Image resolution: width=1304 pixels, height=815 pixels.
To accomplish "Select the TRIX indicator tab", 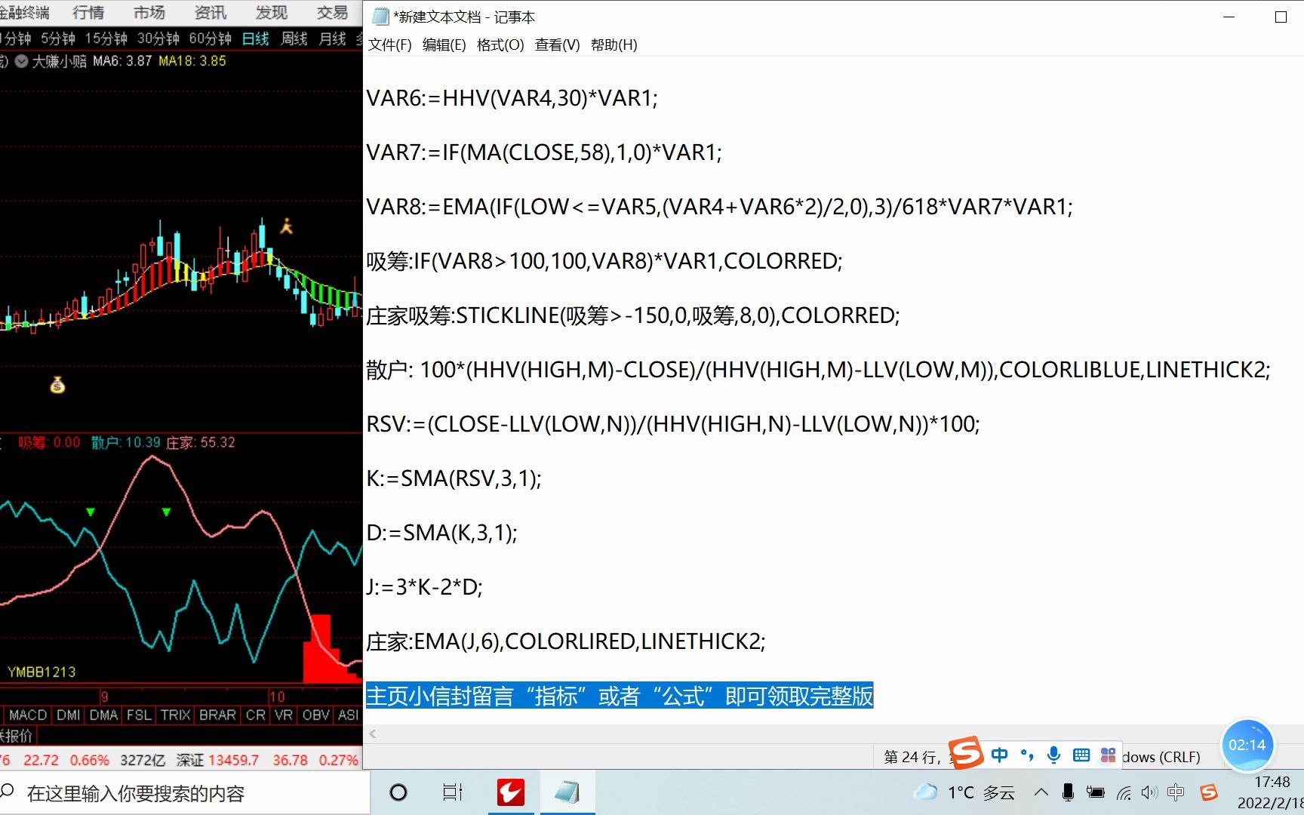I will click(x=175, y=715).
